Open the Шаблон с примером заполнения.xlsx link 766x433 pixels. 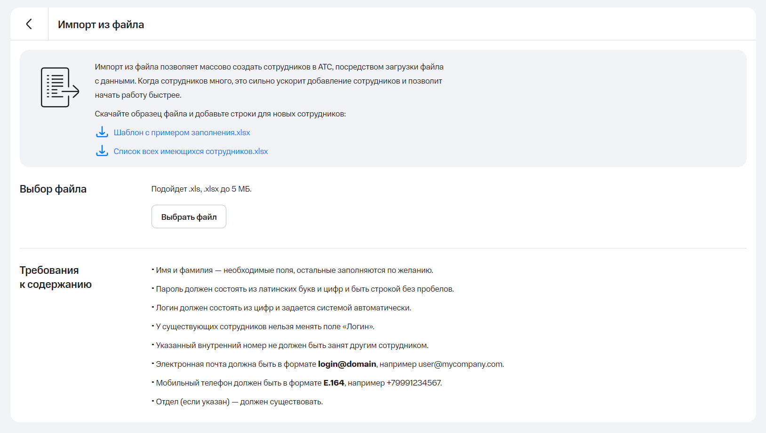[x=182, y=132]
